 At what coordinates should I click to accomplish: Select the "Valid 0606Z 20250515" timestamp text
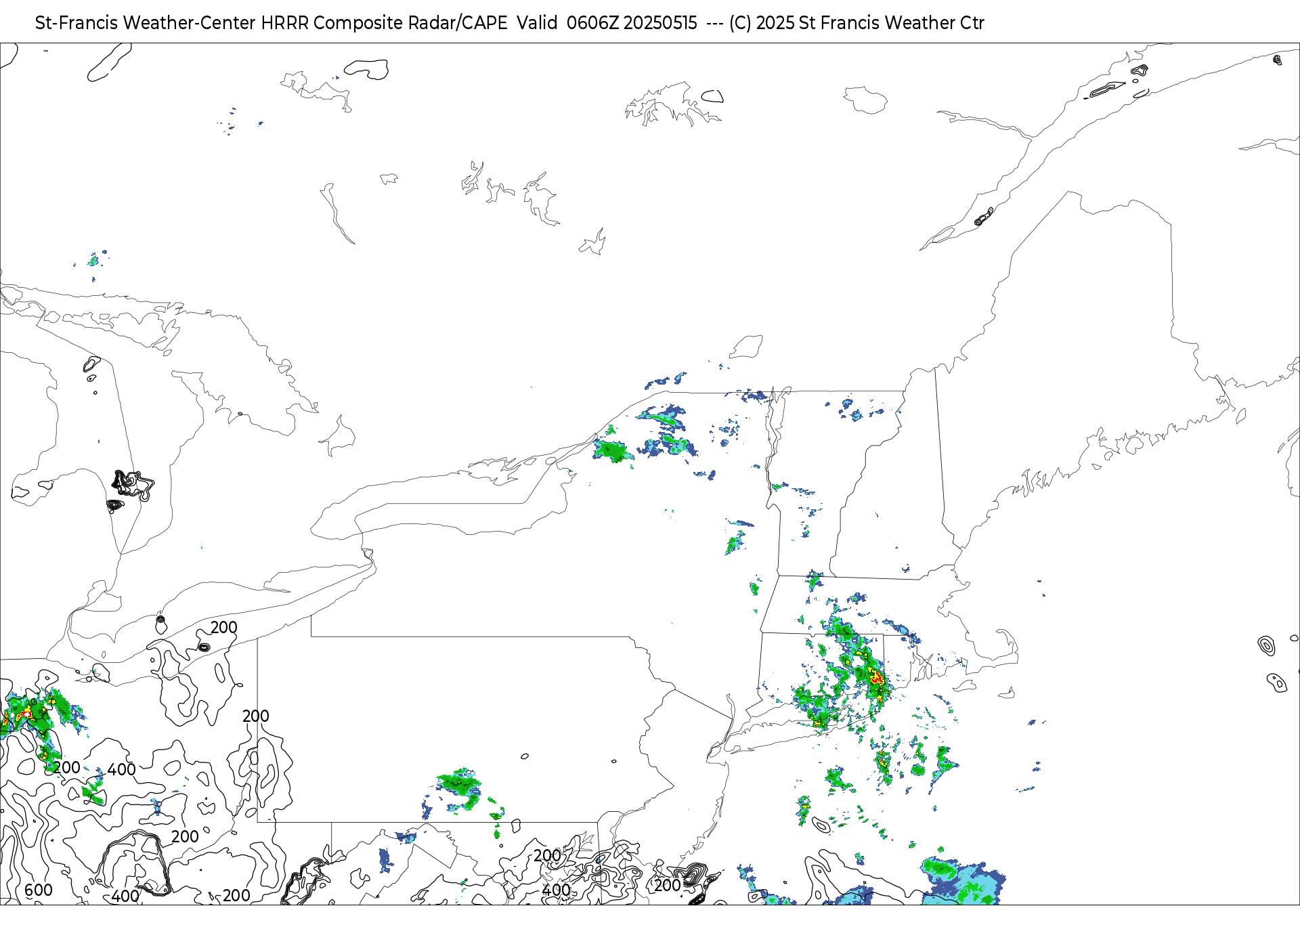pos(607,23)
